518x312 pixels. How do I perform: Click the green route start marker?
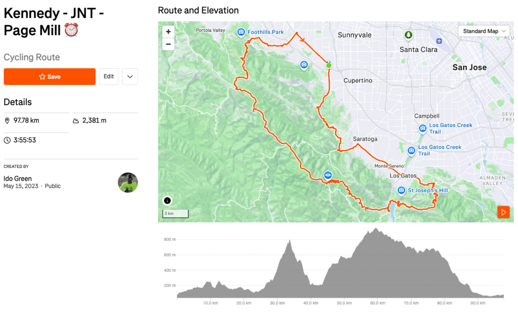[x=329, y=65]
